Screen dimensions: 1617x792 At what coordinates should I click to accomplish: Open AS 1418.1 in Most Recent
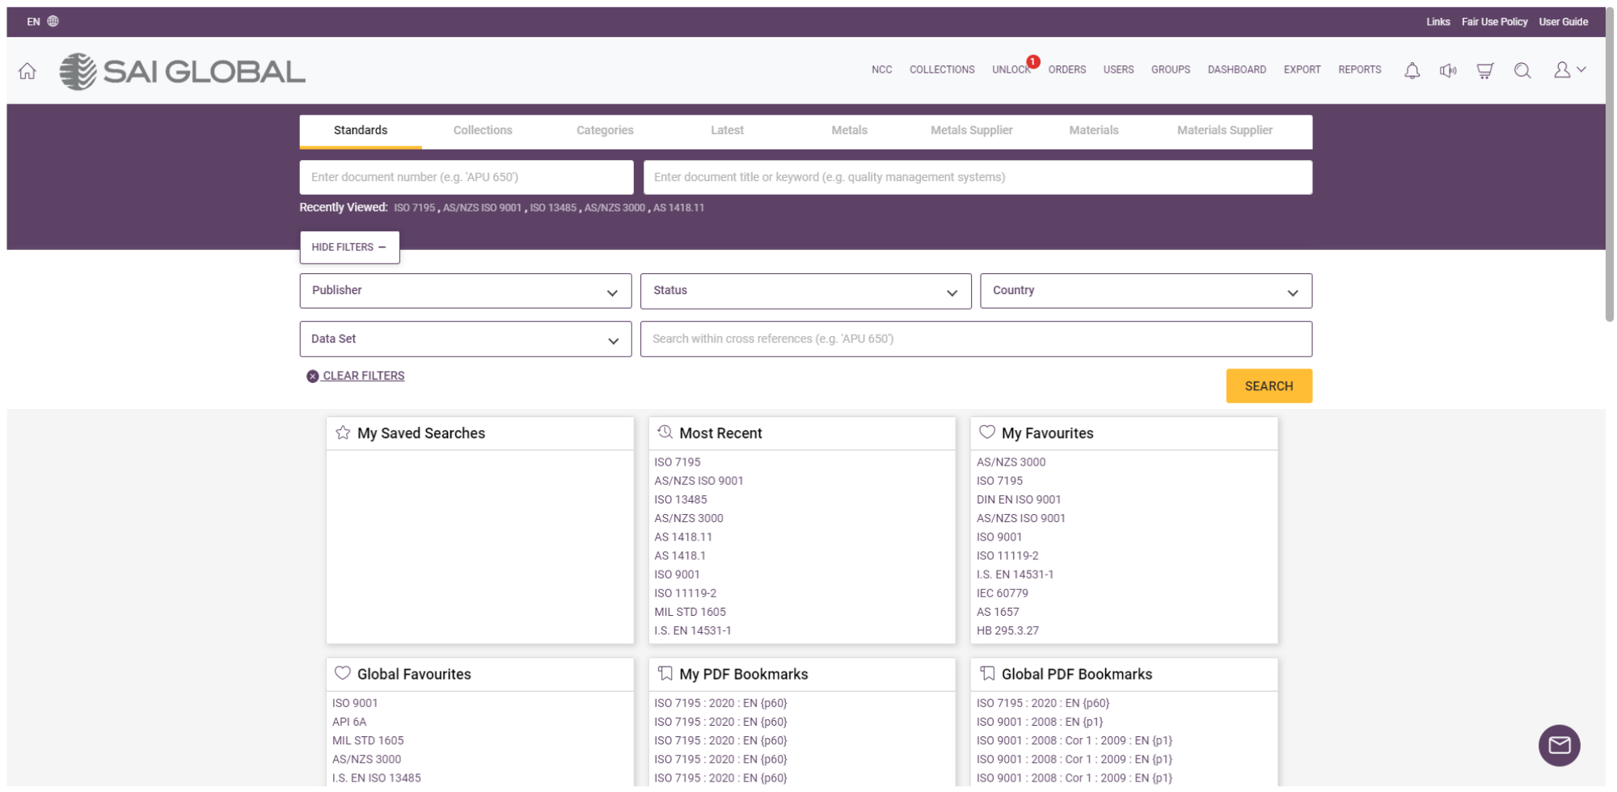[x=680, y=556]
